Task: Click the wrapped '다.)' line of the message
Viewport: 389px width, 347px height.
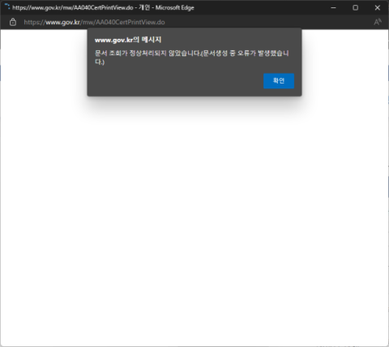Action: [x=100, y=62]
